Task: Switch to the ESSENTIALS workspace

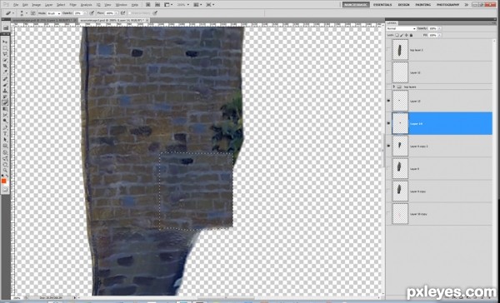Action: [x=382, y=5]
